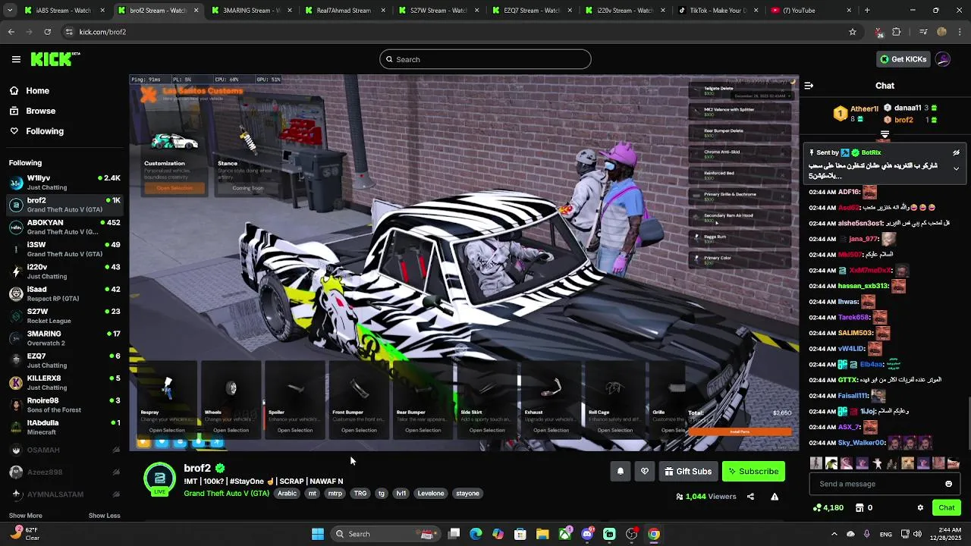Viewport: 971px width, 546px height.
Task: Open Xbox app from the taskbar
Action: click(x=565, y=534)
